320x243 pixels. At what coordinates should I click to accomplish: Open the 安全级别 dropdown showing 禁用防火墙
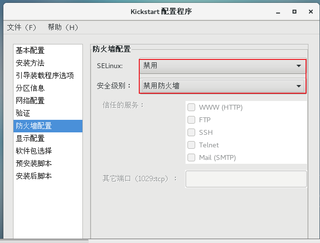(223, 86)
